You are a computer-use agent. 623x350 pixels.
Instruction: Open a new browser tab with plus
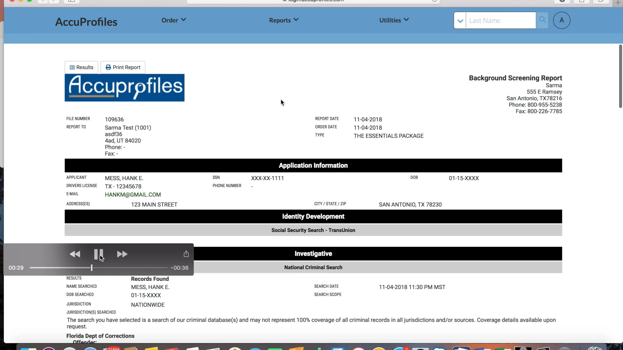618,2
